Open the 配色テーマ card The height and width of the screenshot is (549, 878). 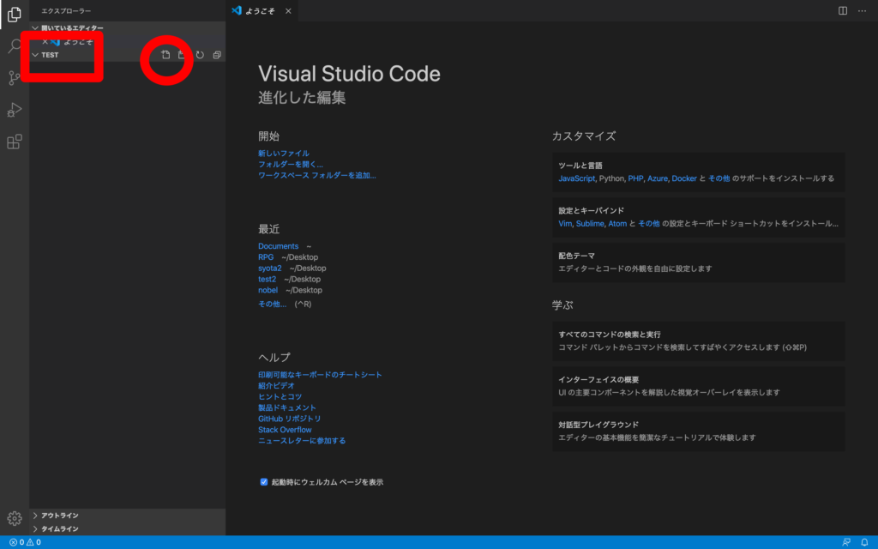699,262
